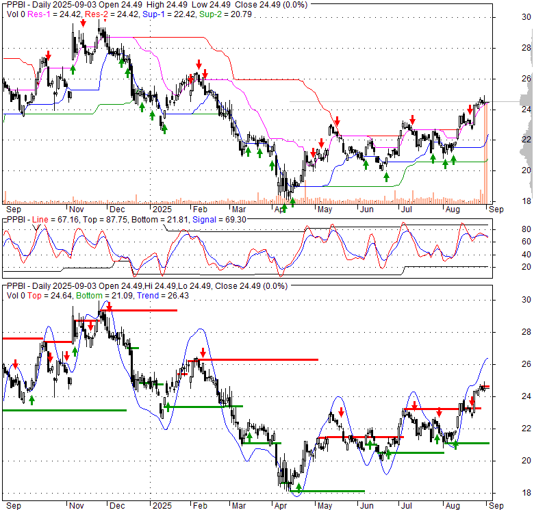Screen dimensions: 534x510
Task: Click the 20 price label on the bottom chart
Action: coord(526,460)
